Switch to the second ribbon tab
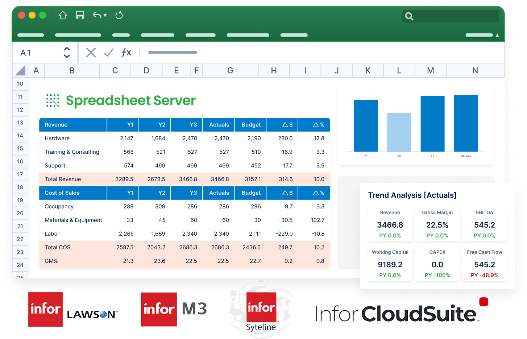 78,35
